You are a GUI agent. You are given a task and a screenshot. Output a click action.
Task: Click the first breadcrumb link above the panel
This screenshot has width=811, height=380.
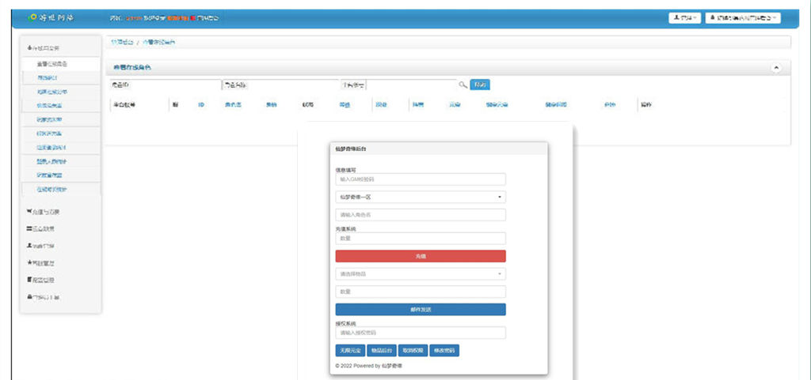click(121, 41)
